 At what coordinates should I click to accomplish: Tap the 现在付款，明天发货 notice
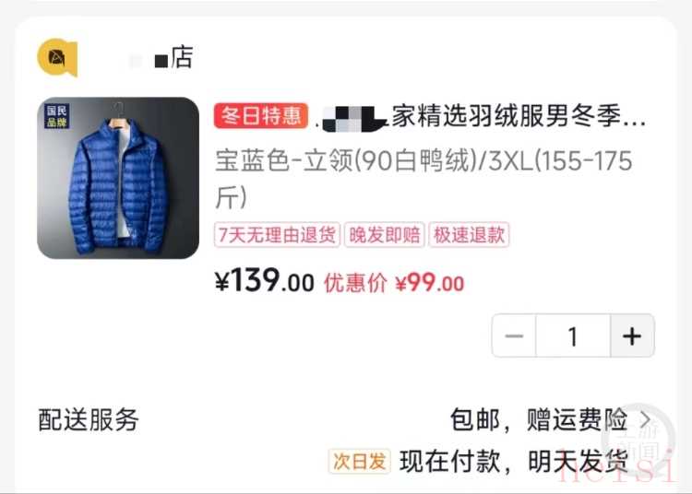pyautogui.click(x=514, y=462)
